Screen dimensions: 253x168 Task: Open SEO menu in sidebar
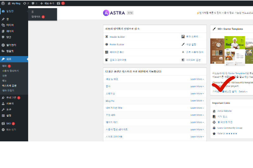coord(14,124)
